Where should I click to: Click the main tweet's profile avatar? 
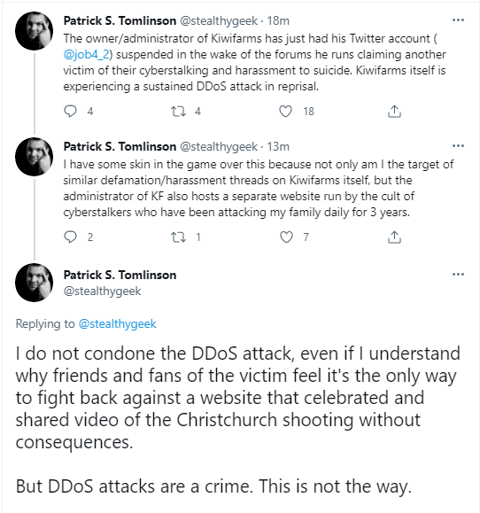click(x=34, y=283)
